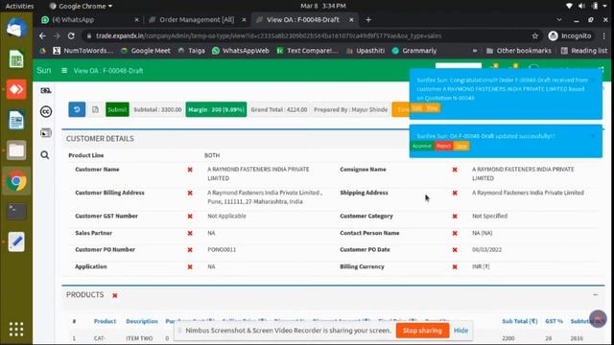Screen dimensions: 614x345
Task: Open Thunderbird mail from the dock
Action: [16, 28]
